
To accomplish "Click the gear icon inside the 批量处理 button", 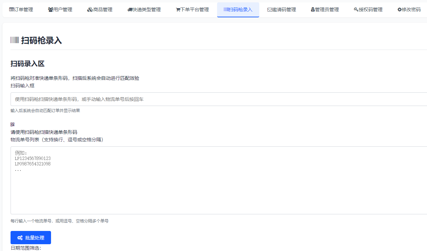I will [x=19, y=237].
